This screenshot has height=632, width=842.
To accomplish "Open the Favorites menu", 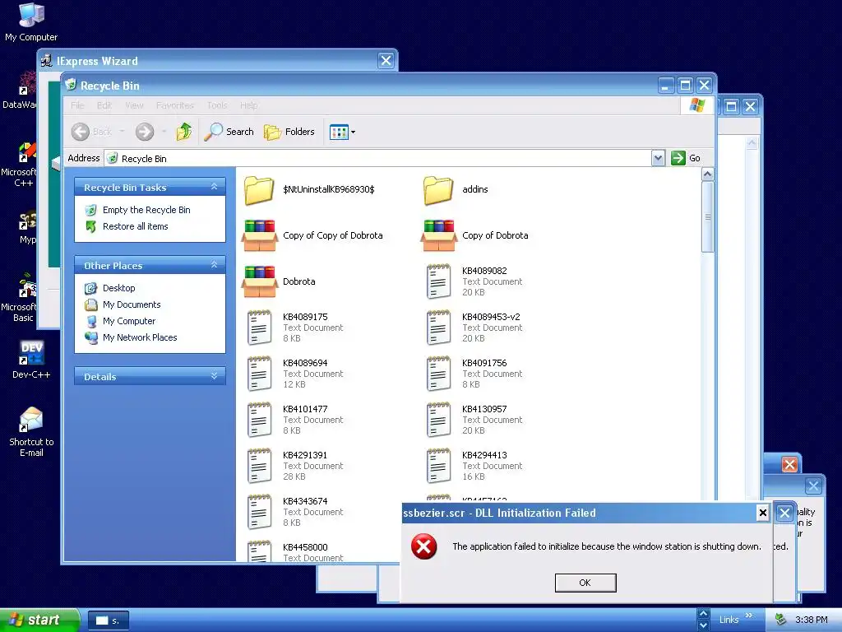I will [x=175, y=105].
